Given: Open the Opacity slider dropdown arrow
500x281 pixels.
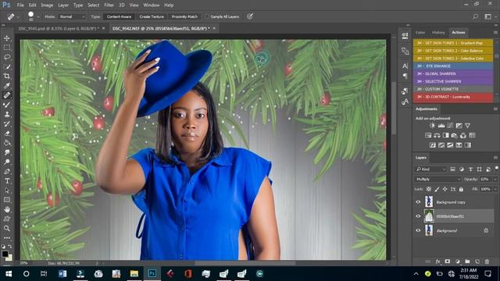Looking at the screenshot, I should click(x=495, y=180).
